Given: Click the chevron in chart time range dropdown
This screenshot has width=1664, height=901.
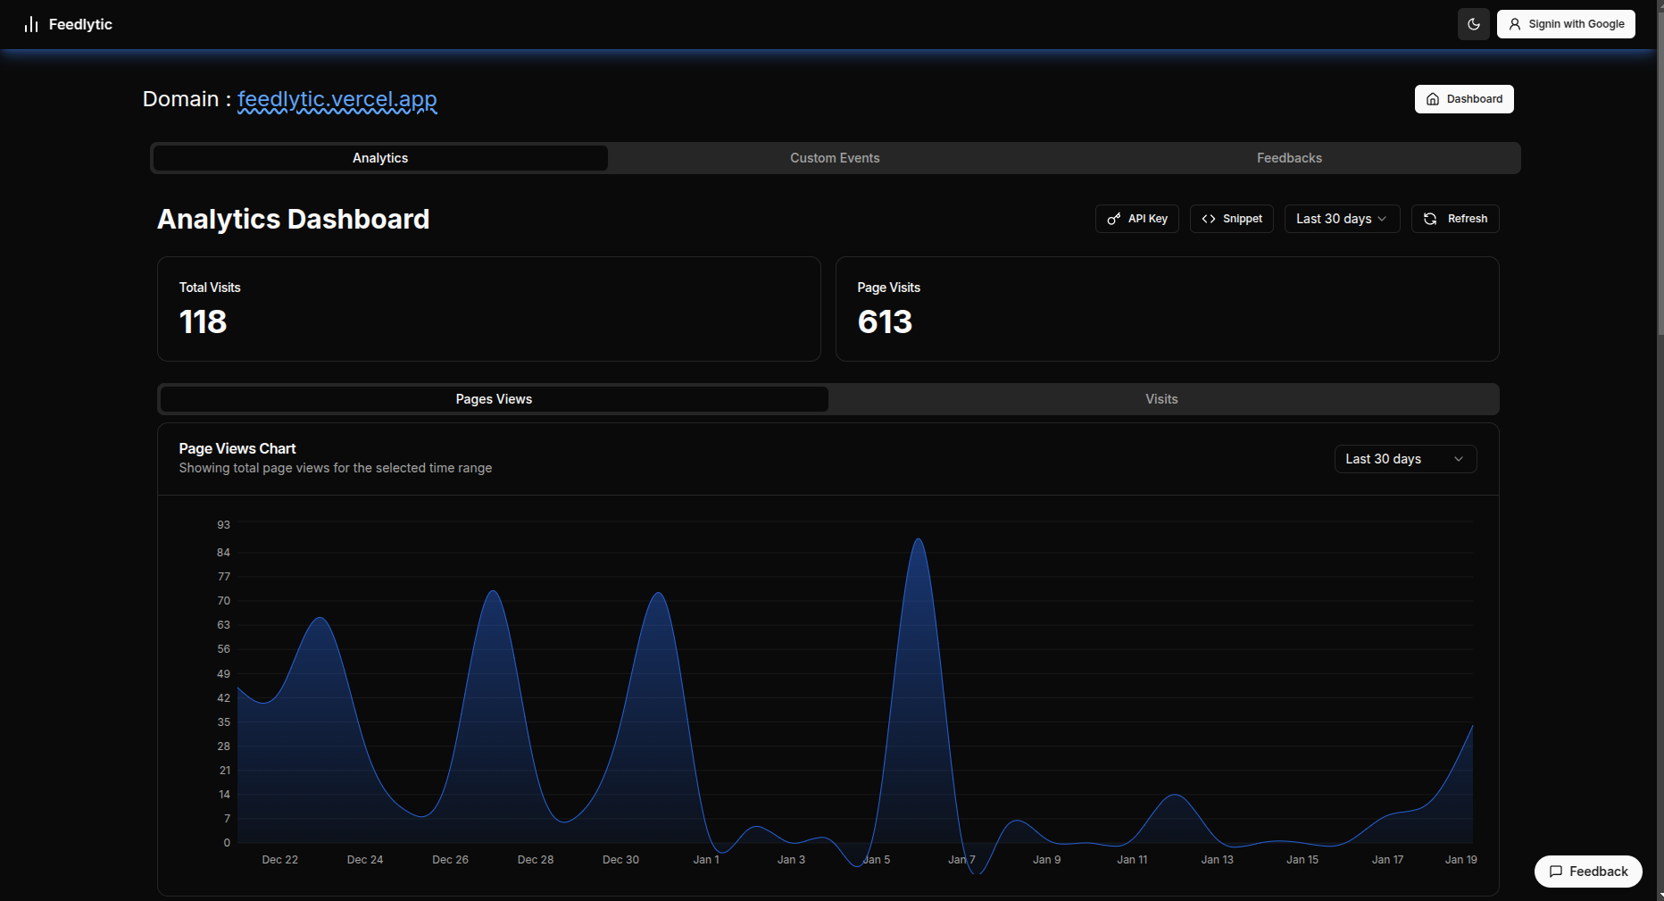Looking at the screenshot, I should click(1459, 459).
